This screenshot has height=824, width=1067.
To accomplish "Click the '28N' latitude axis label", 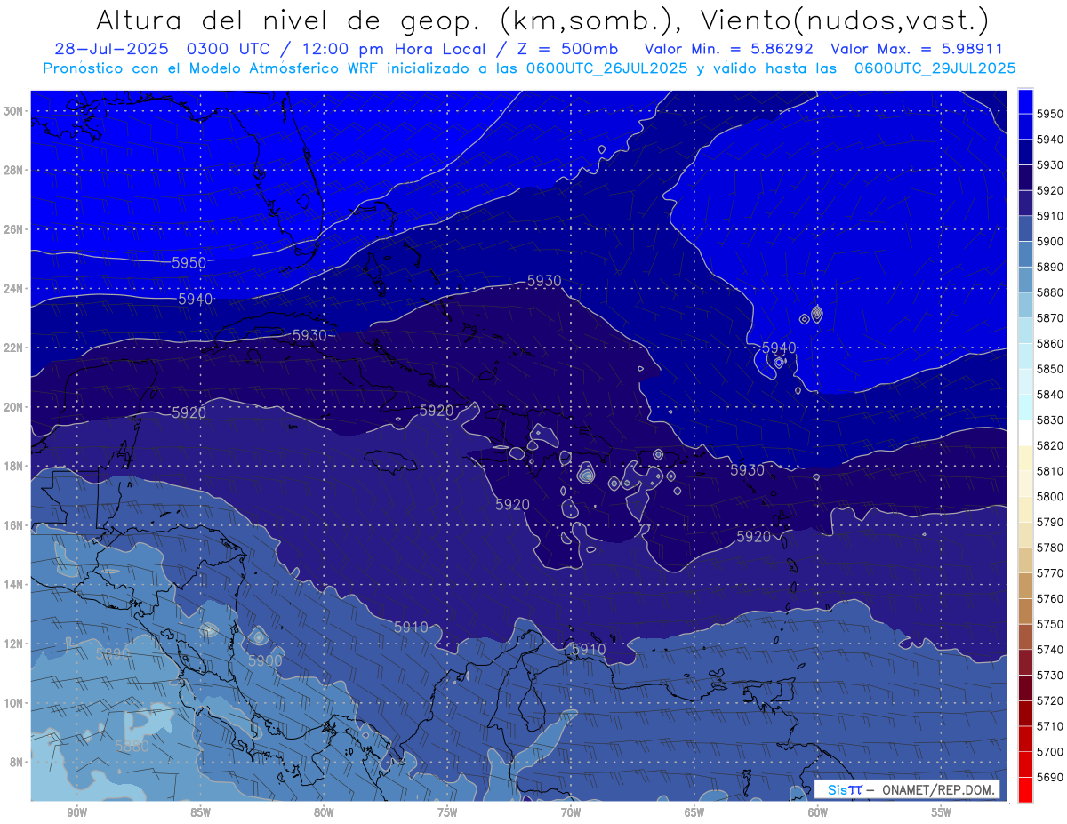I will pyautogui.click(x=13, y=170).
